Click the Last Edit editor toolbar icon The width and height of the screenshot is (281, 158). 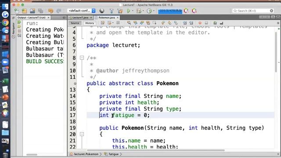point(102,23)
